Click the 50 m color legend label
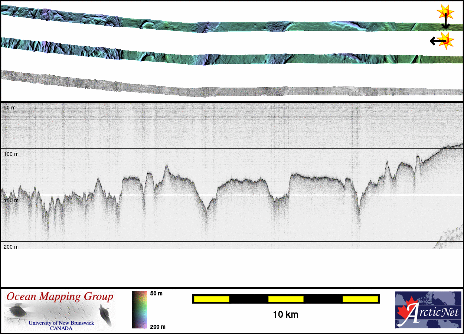This screenshot has height=334, width=464. coord(156,294)
